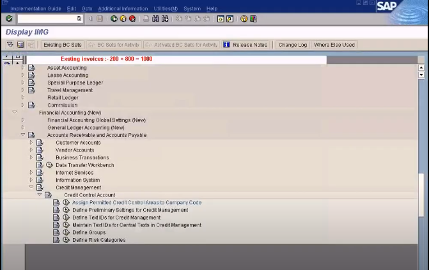
Task: Click the yellow Exit icon
Action: (x=123, y=19)
